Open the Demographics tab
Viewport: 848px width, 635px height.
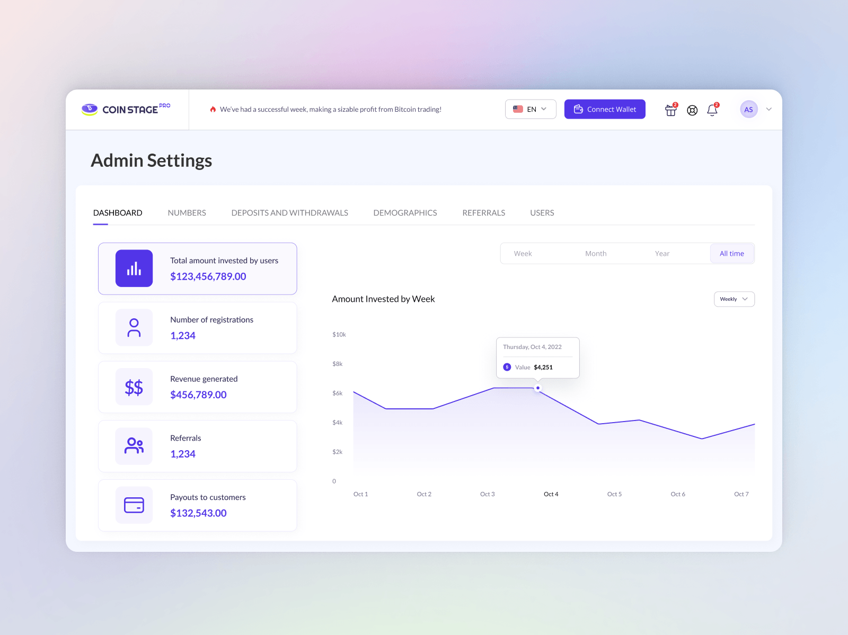coord(405,213)
